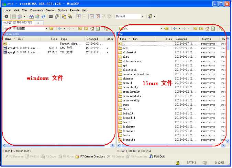Open the Local menu
Viewport: 232px width, 168px height.
pyautogui.click(x=8, y=10)
